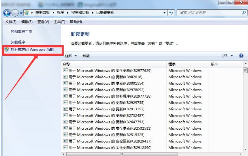Sort by the 程序 column header
This screenshot has height=156, width=248.
tap(188, 64)
